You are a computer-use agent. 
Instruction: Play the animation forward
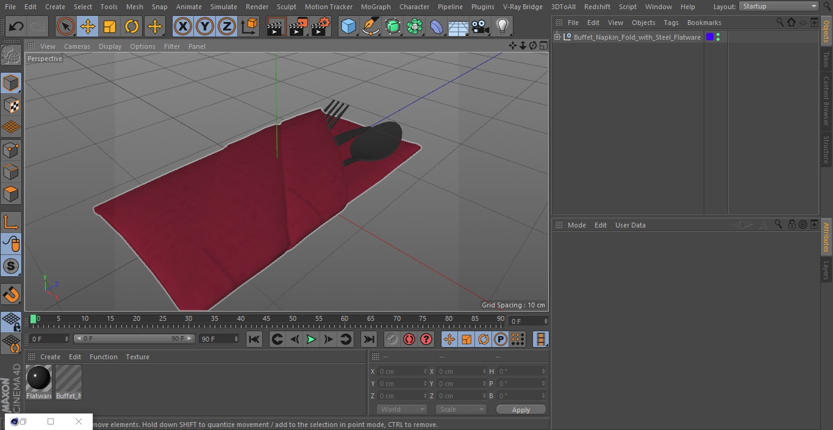311,339
